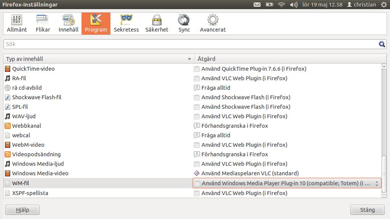Image resolution: width=390 pixels, height=219 pixels.
Task: Click the Windows Media-video film icon
Action: (x=8, y=173)
